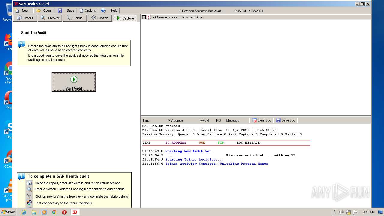
Task: Click '0 Devices Selected For Audit' status text
Action: point(200,11)
